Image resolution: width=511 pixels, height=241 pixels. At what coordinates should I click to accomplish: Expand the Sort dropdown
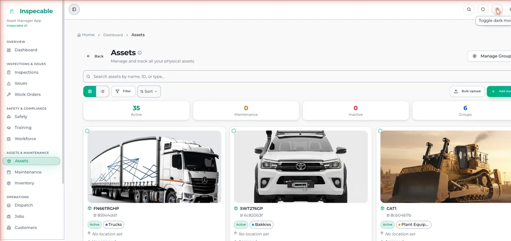tap(149, 91)
